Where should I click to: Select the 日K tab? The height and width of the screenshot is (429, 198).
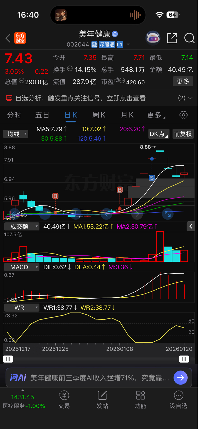click(71, 115)
